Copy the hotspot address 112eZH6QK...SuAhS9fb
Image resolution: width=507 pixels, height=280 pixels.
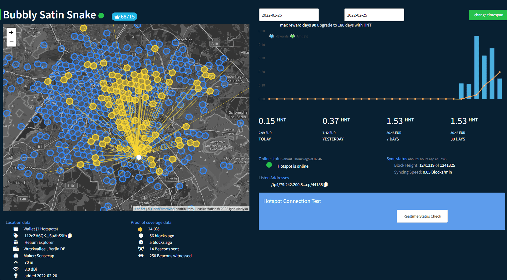[x=70, y=236]
